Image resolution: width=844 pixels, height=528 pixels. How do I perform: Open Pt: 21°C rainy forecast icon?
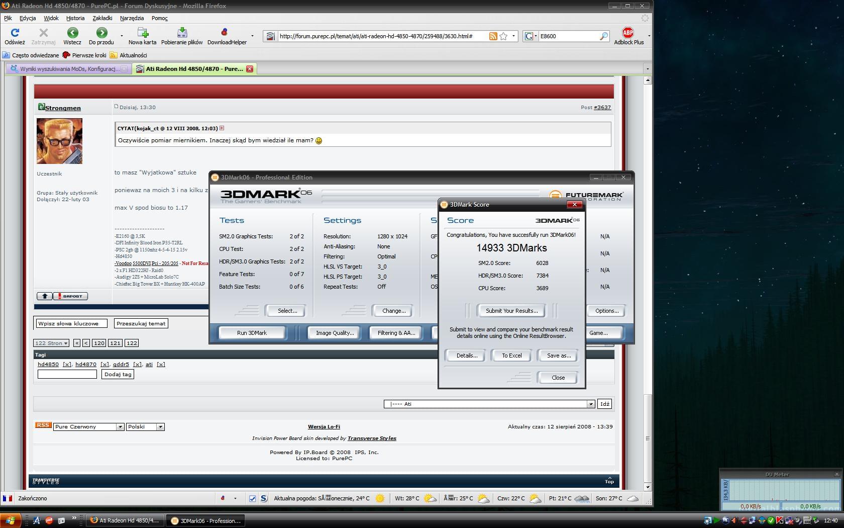click(582, 498)
